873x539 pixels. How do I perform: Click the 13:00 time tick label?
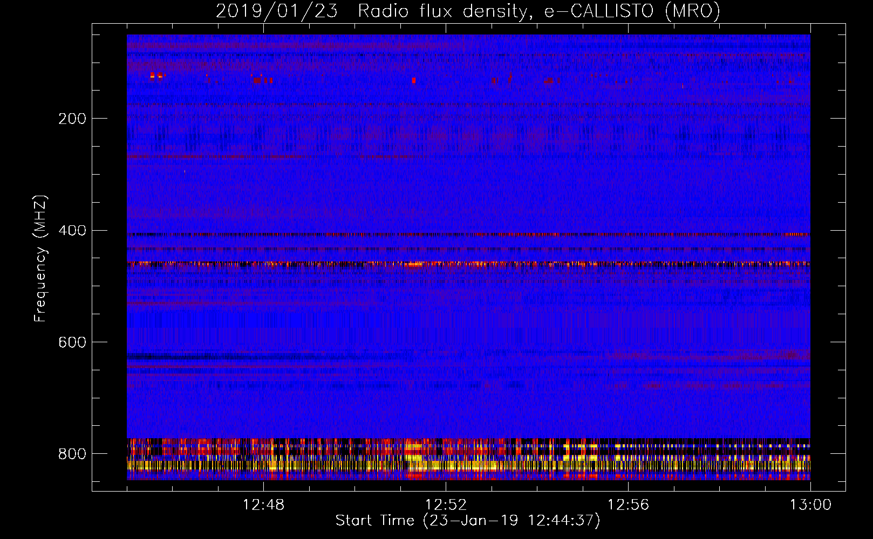(811, 505)
